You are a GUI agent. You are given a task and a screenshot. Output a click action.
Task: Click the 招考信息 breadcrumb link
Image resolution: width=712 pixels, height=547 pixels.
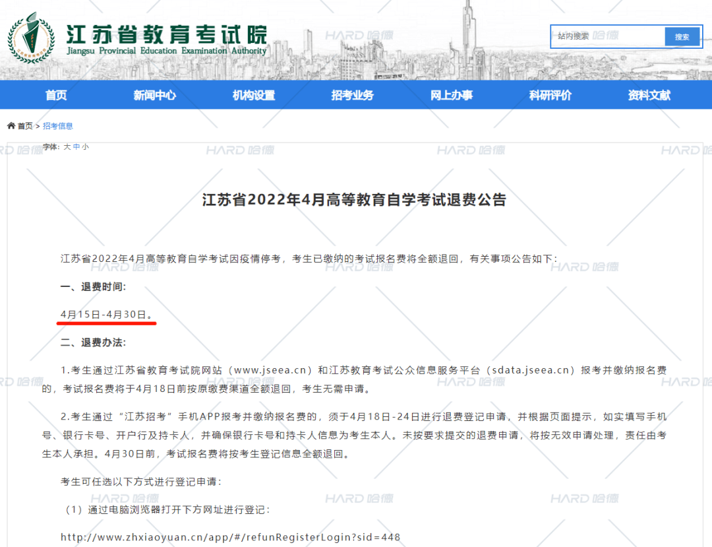[x=57, y=126]
